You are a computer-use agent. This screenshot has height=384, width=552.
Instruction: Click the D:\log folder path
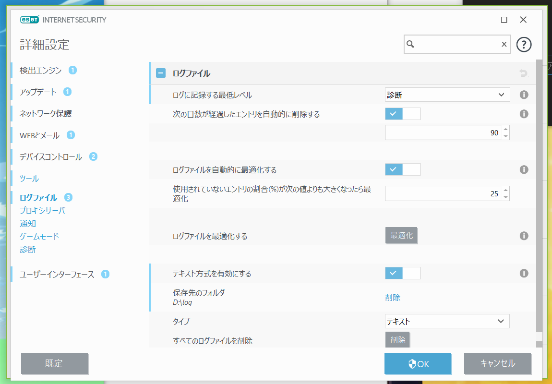(182, 302)
